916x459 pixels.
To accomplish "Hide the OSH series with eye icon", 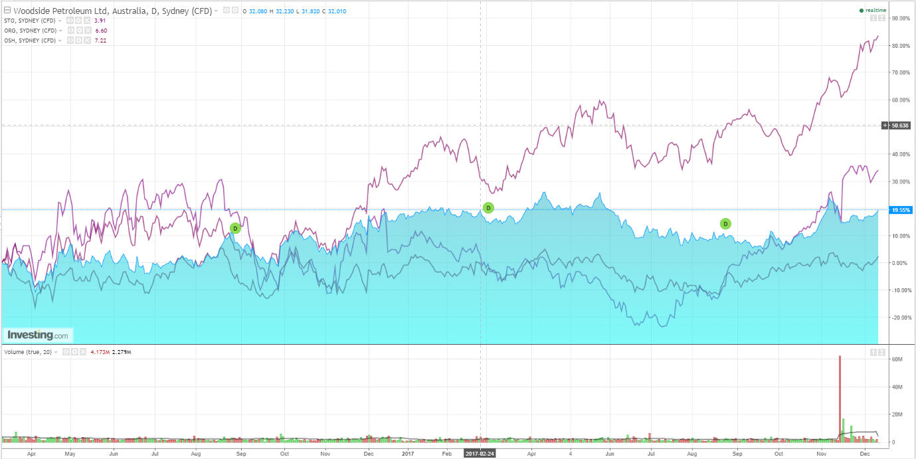I will (x=70, y=41).
